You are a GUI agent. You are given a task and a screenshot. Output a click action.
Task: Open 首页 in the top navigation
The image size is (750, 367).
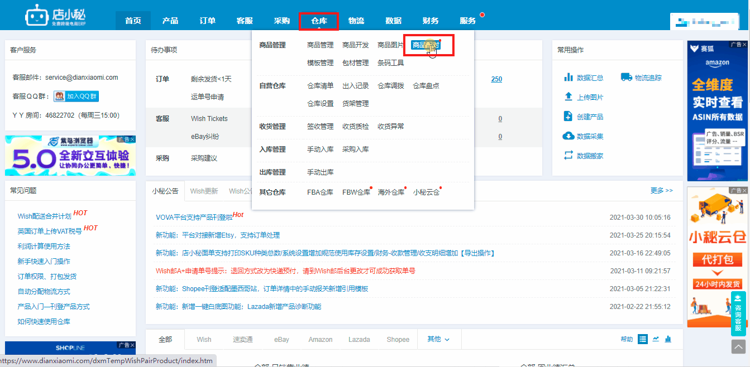click(x=133, y=21)
